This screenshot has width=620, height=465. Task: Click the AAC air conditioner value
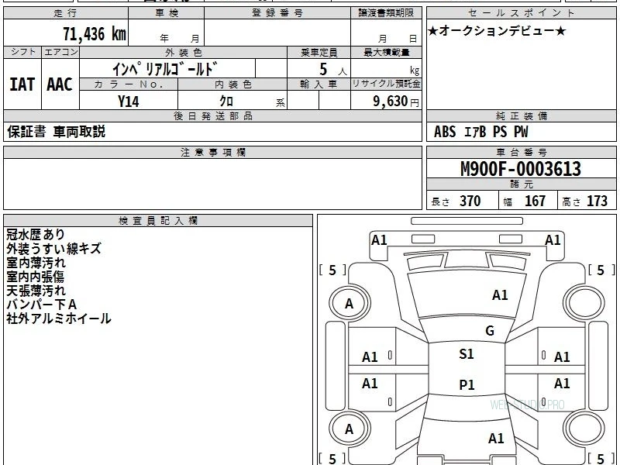click(x=60, y=84)
